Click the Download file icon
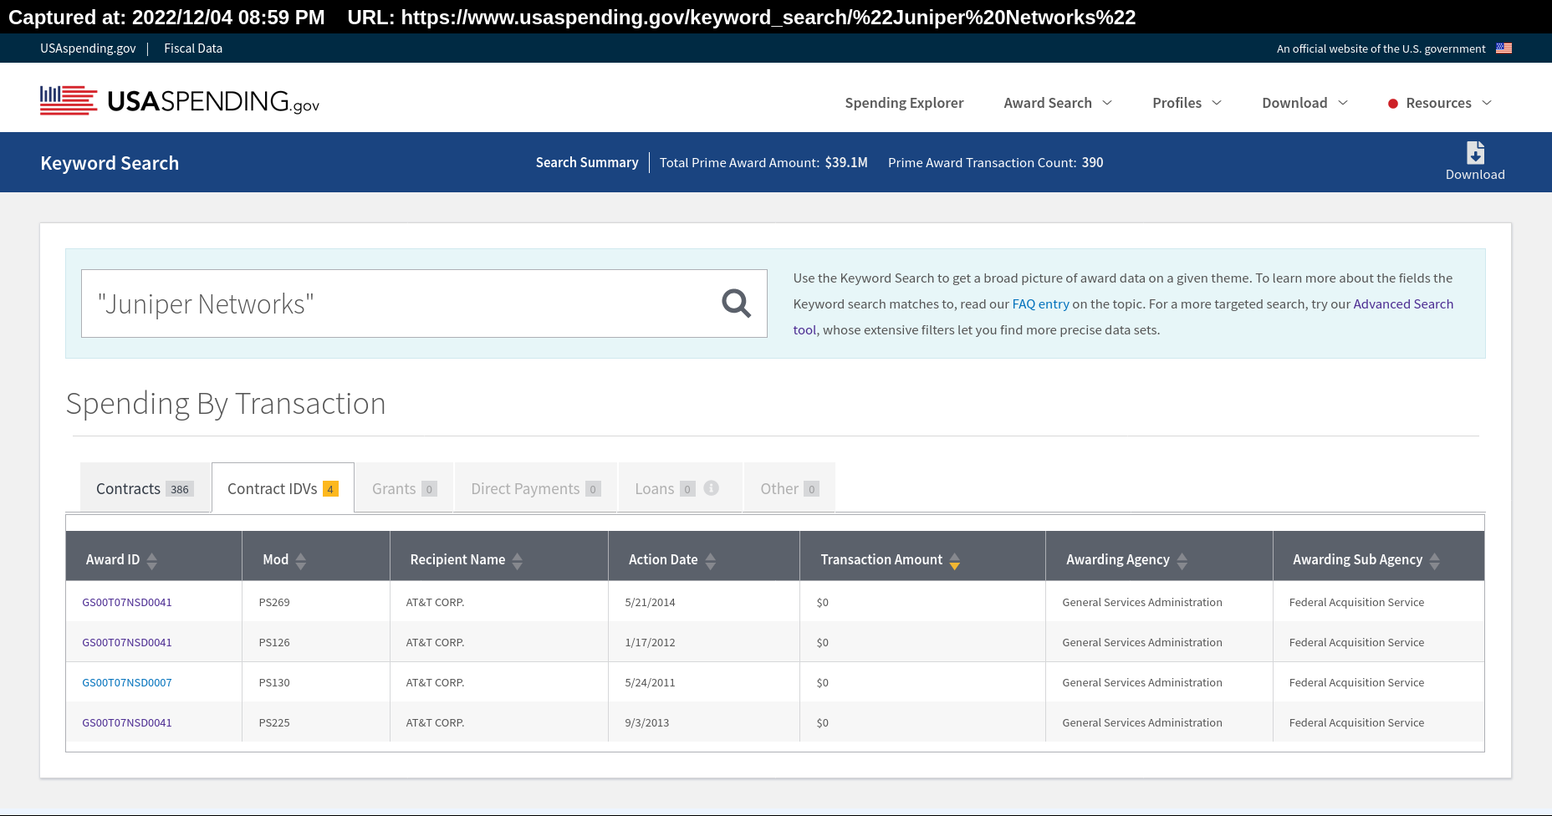 click(1475, 153)
